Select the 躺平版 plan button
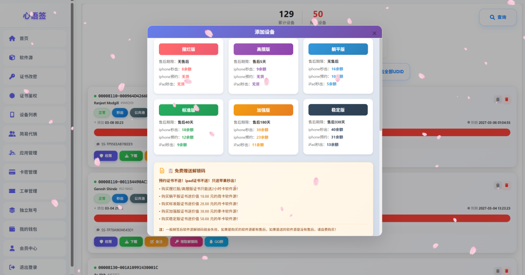The height and width of the screenshot is (275, 525). 338,49
